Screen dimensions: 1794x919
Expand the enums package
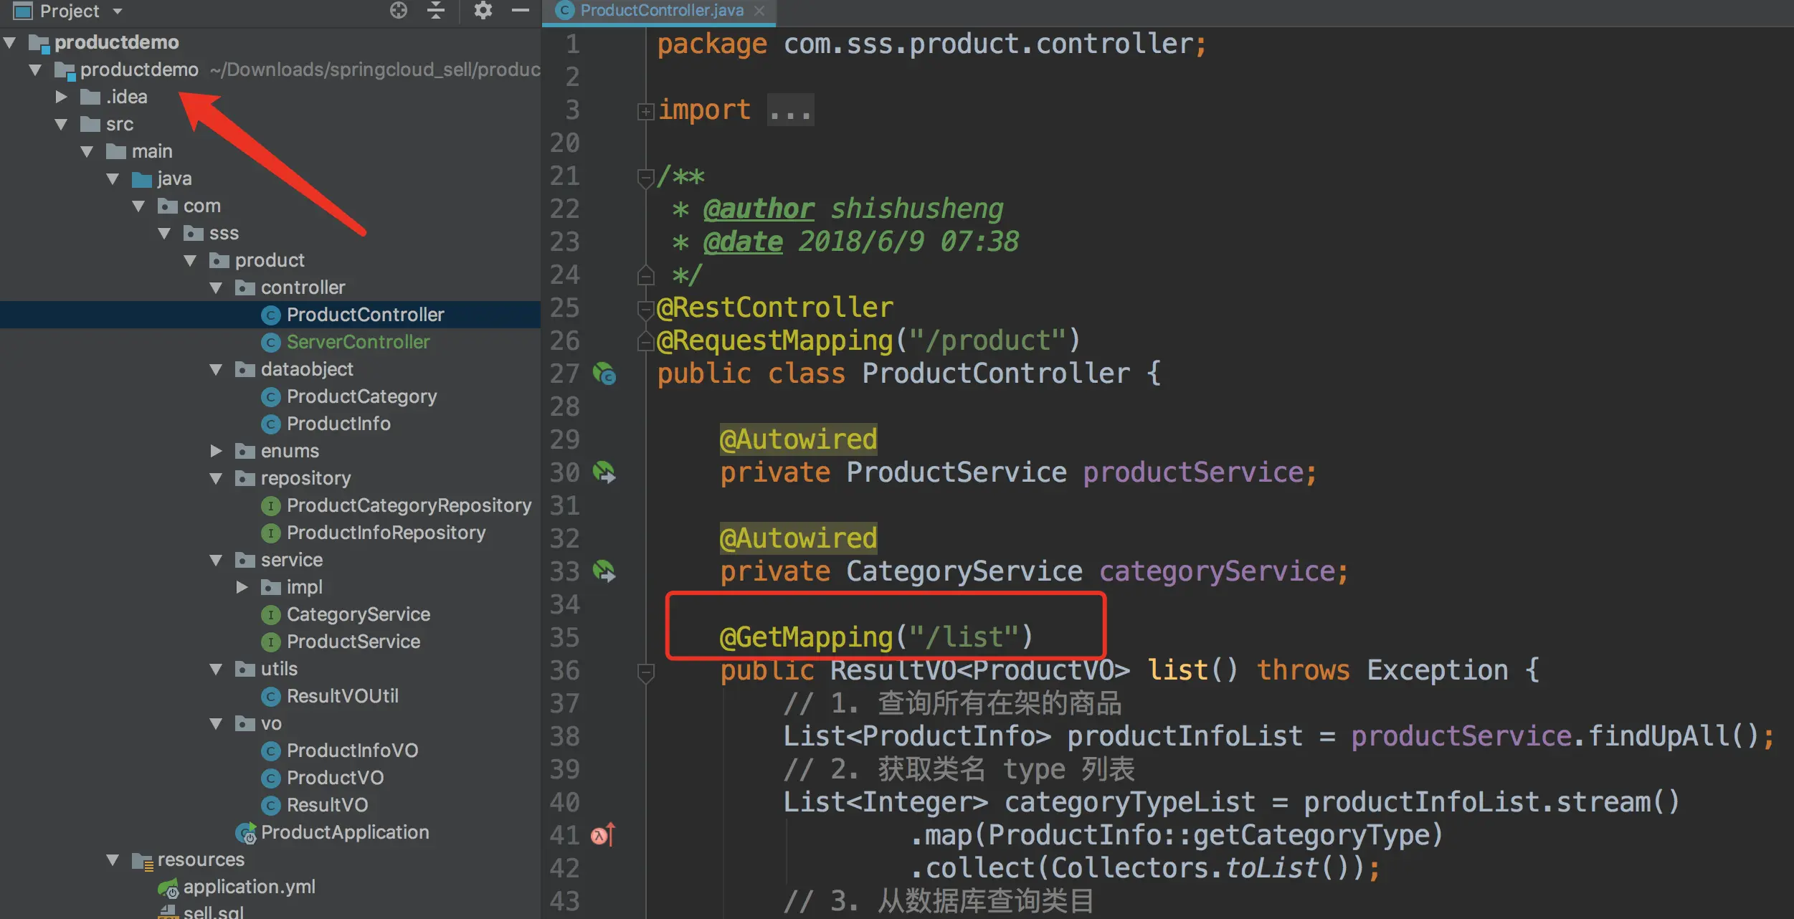[216, 451]
